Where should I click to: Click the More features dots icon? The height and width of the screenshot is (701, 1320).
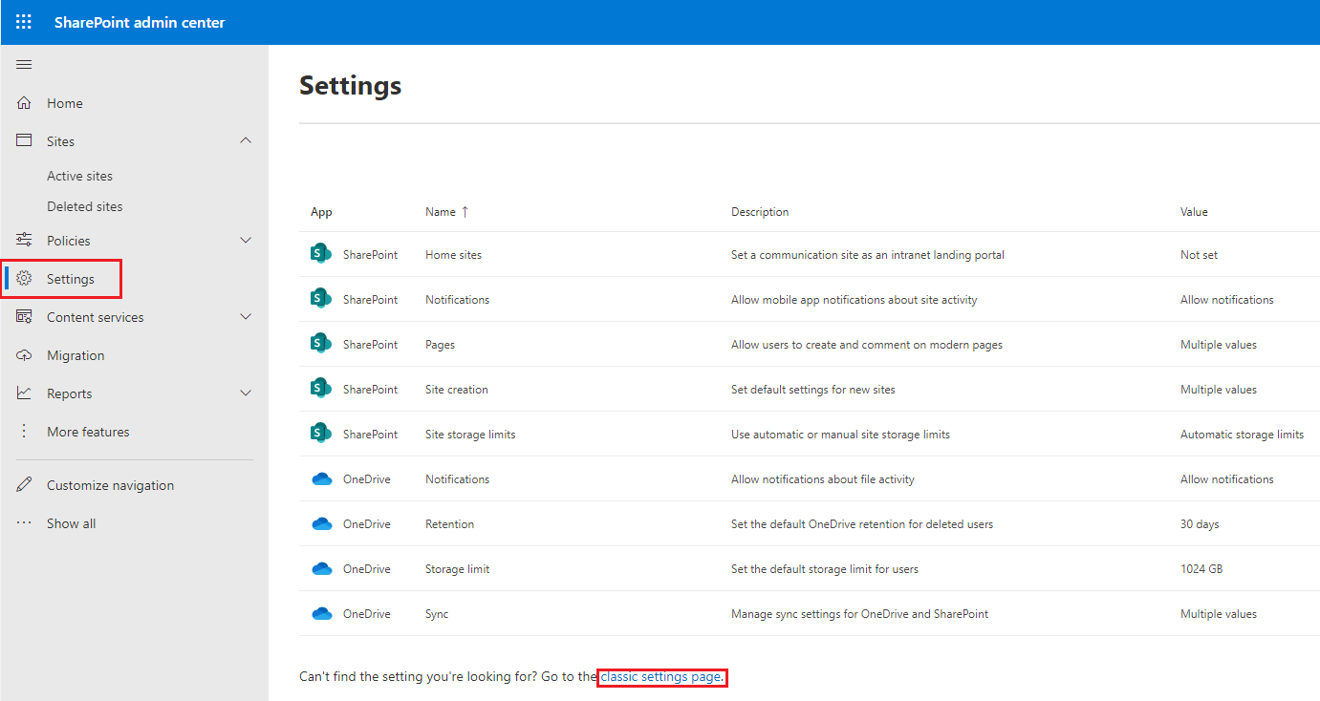pyautogui.click(x=25, y=432)
